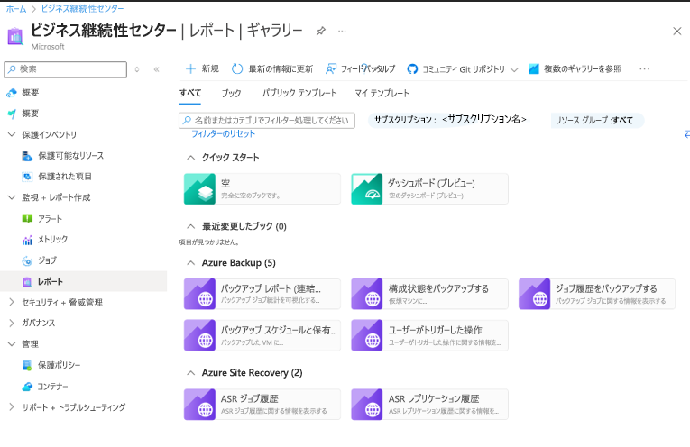Image resolution: width=690 pixels, height=447 pixels.
Task: Collapse the 最近変更したブック section
Action: (x=190, y=226)
